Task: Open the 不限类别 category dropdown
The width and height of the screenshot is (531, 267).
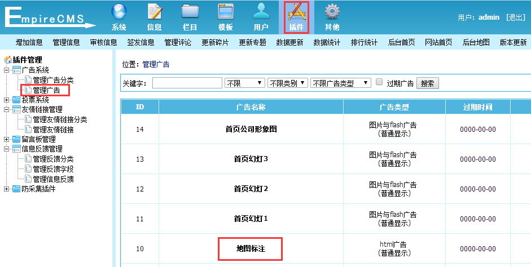Action: click(287, 83)
